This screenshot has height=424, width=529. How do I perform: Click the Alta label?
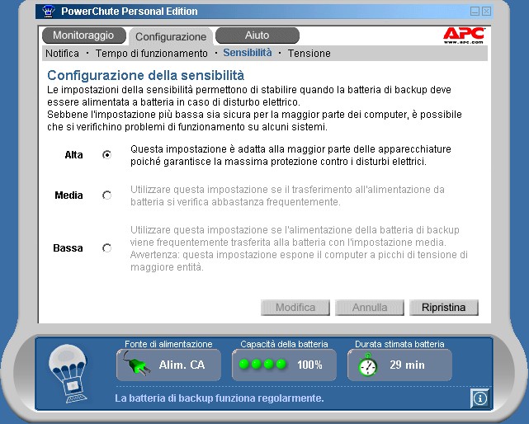point(73,155)
